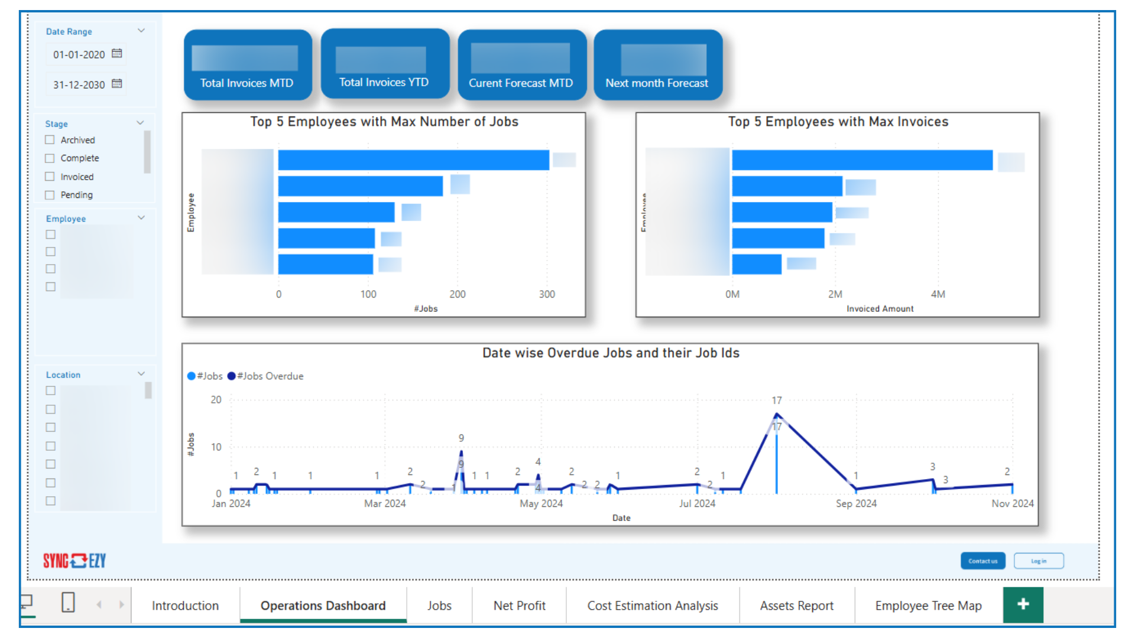Click the 01-01-2020 start date field
This screenshot has width=1135, height=638.
[x=79, y=54]
